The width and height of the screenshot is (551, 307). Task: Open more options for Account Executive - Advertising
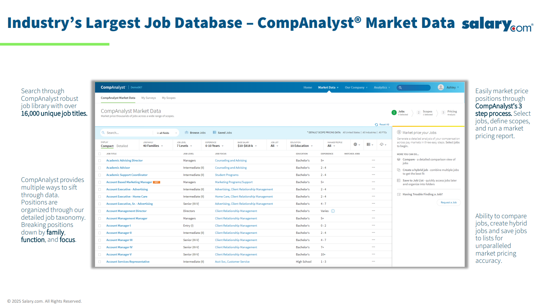(373, 189)
